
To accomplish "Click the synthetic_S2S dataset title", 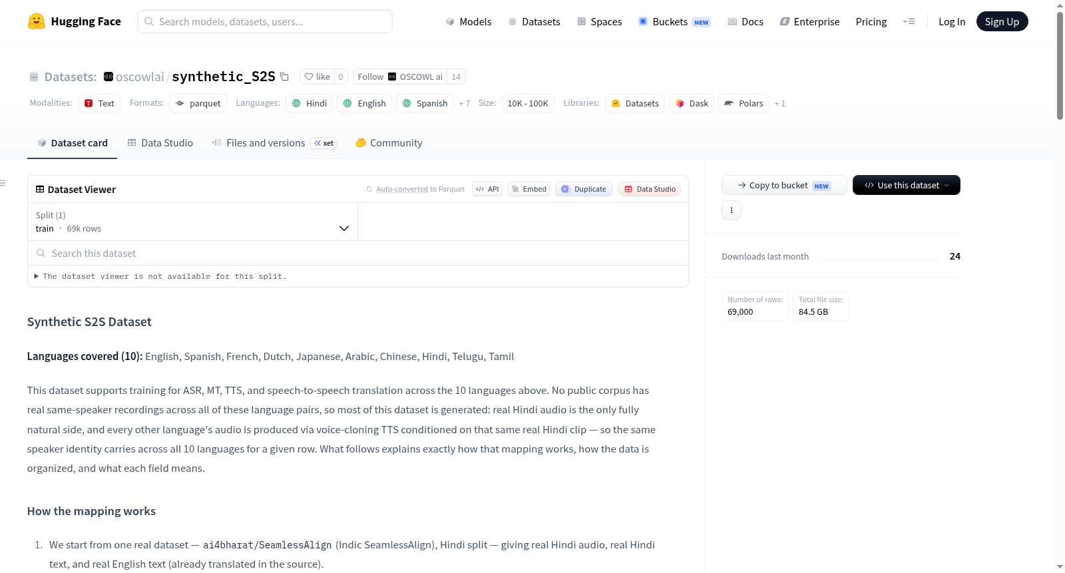I will [224, 77].
